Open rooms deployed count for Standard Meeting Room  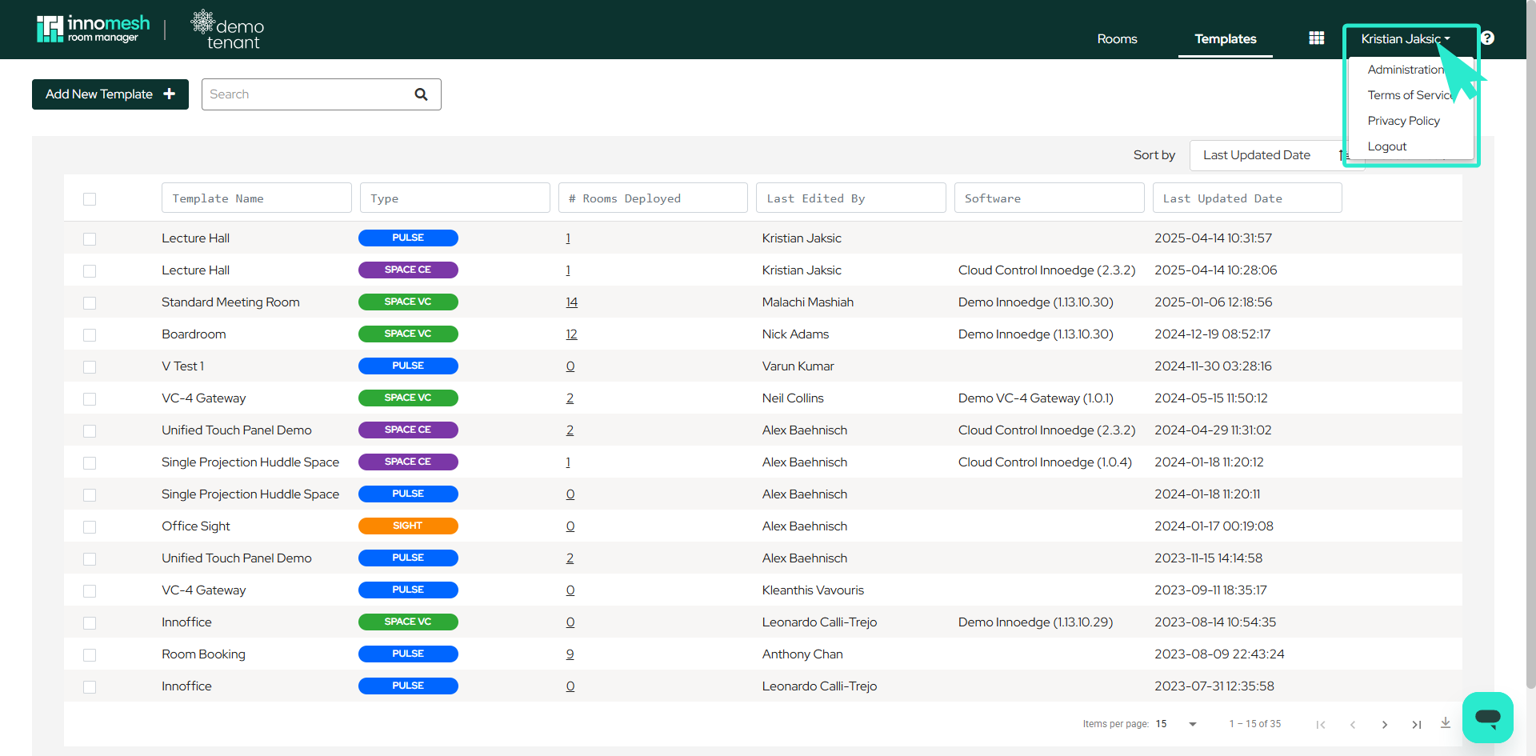point(571,302)
